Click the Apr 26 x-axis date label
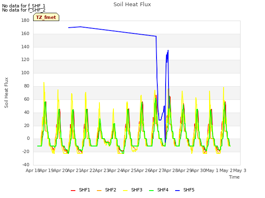The height and width of the screenshot is (198, 265). 143,170
